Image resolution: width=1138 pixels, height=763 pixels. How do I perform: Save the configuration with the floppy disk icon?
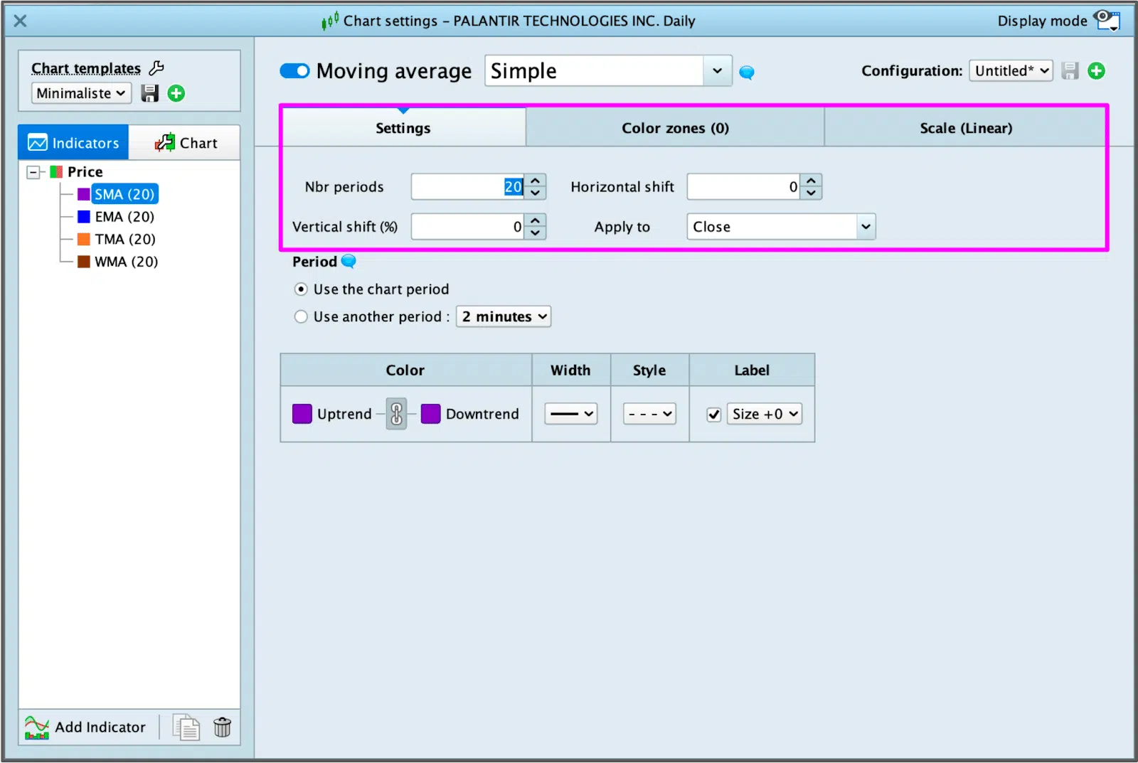point(1069,70)
